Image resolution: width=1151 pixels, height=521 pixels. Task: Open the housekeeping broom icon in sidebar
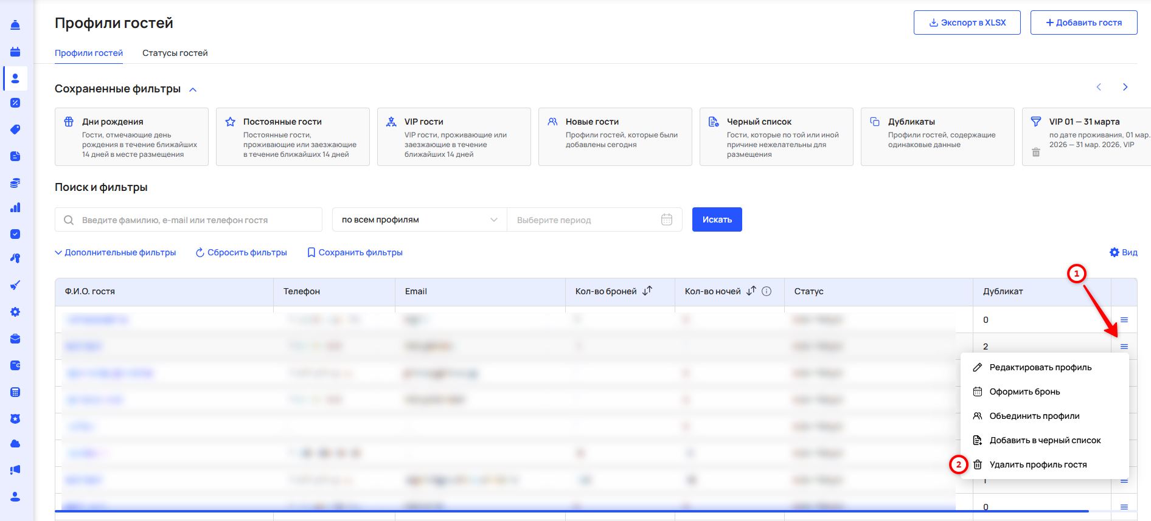coord(15,285)
